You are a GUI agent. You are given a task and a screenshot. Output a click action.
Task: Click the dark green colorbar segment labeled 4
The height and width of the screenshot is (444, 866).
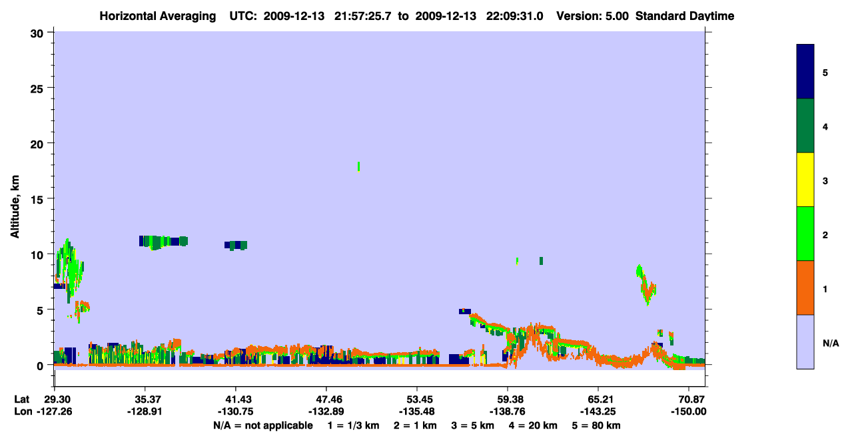805,126
